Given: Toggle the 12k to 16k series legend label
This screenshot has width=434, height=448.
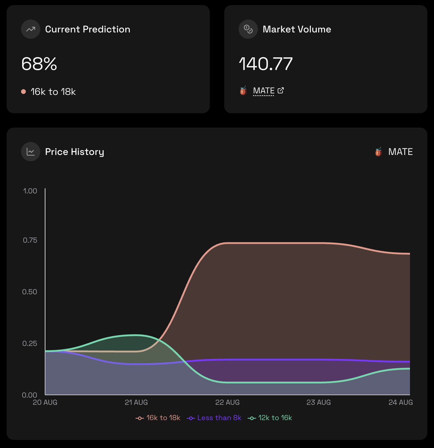Looking at the screenshot, I should (x=275, y=418).
